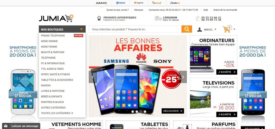
Task: Click the Produits Authentiques badge icon
Action: click(99, 19)
